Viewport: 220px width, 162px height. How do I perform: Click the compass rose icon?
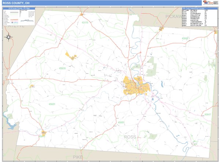click(8, 37)
